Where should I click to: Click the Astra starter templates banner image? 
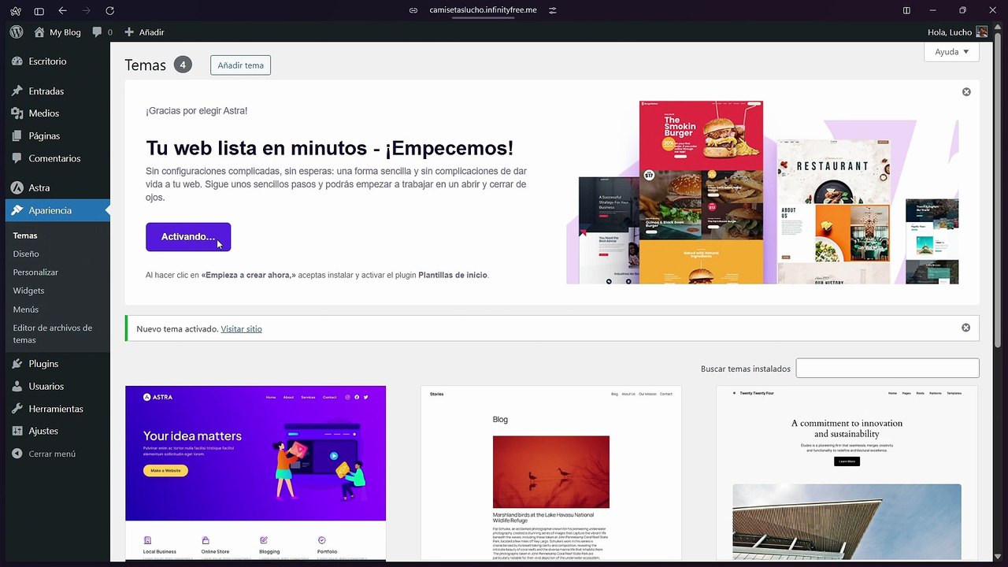click(x=762, y=192)
